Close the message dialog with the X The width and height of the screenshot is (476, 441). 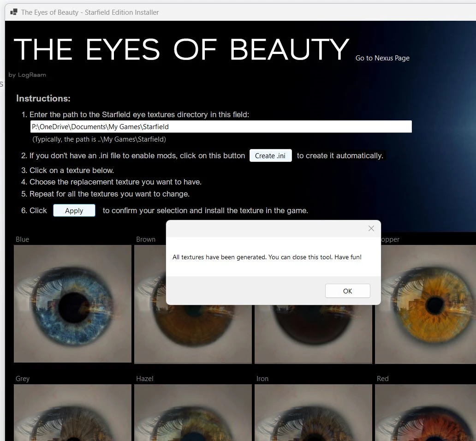tap(371, 228)
